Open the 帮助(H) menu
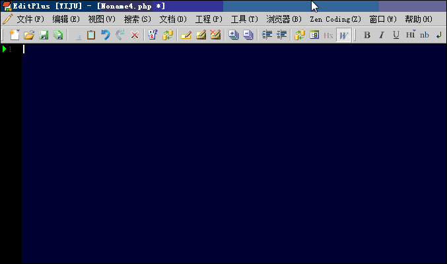The image size is (447, 264). click(x=419, y=19)
